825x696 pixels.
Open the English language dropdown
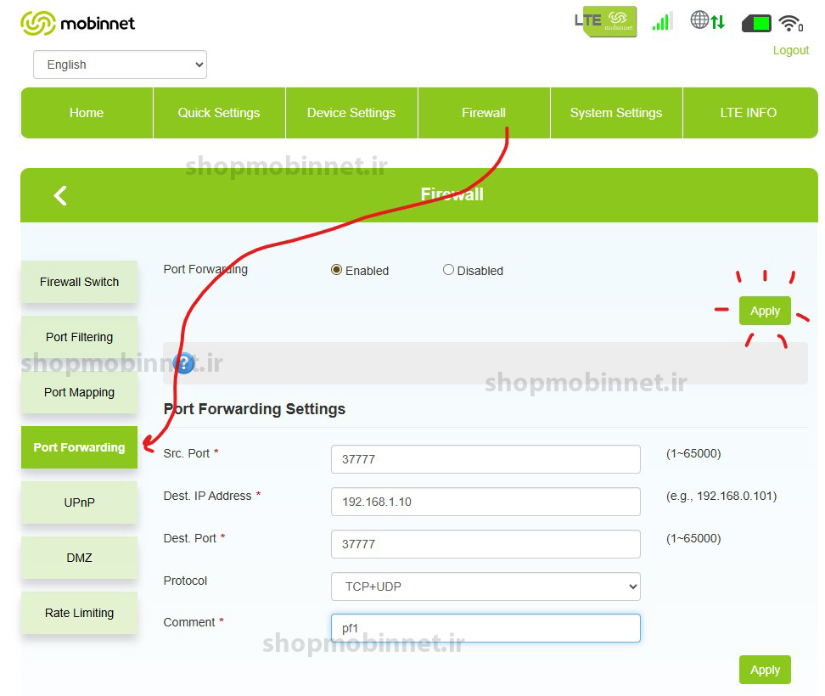tap(120, 65)
